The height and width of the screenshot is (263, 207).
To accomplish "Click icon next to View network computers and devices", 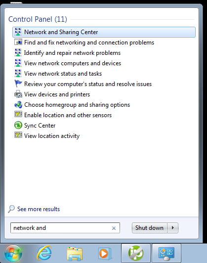I will tap(18, 63).
